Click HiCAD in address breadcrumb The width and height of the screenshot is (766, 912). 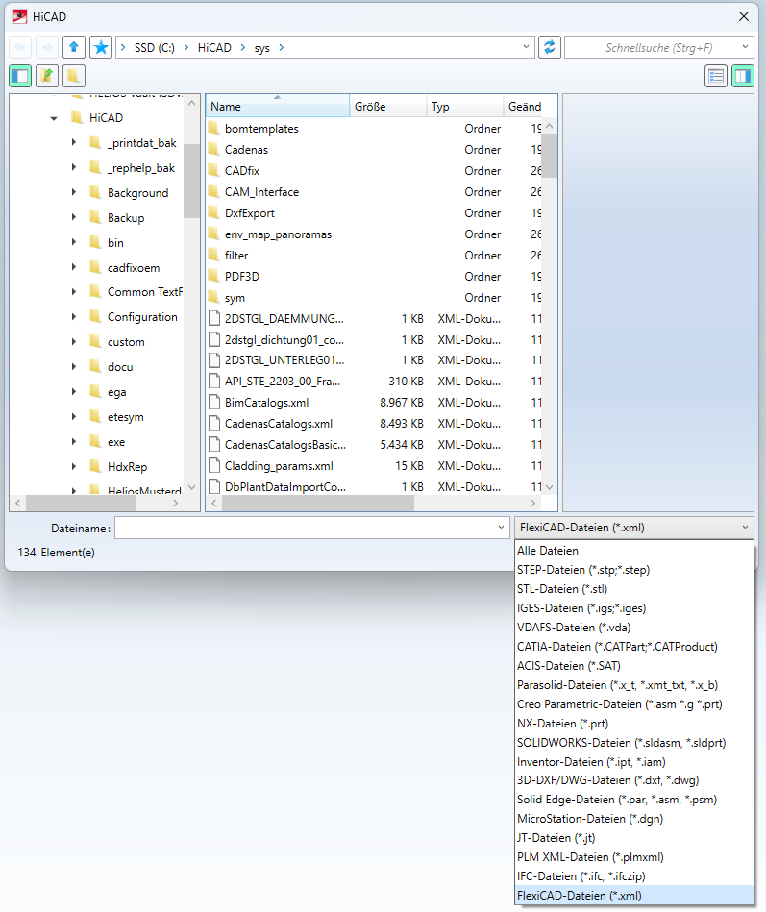click(x=214, y=48)
